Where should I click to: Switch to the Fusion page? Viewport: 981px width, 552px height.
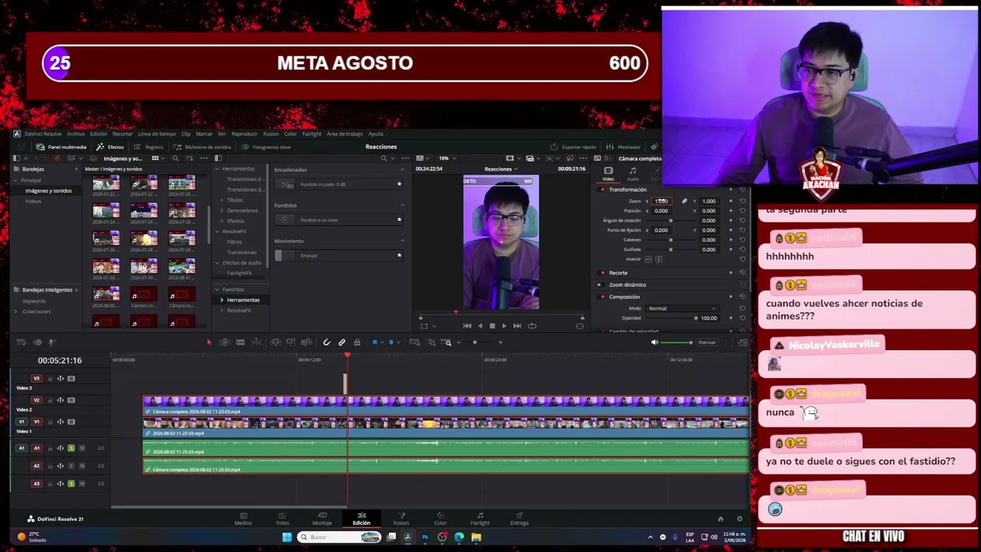click(401, 518)
